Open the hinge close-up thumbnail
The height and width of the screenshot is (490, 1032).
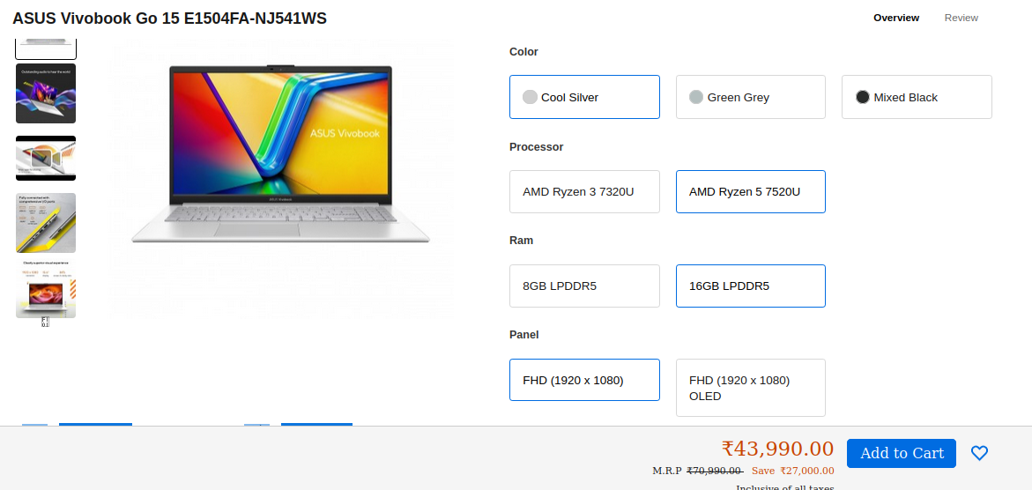click(46, 158)
